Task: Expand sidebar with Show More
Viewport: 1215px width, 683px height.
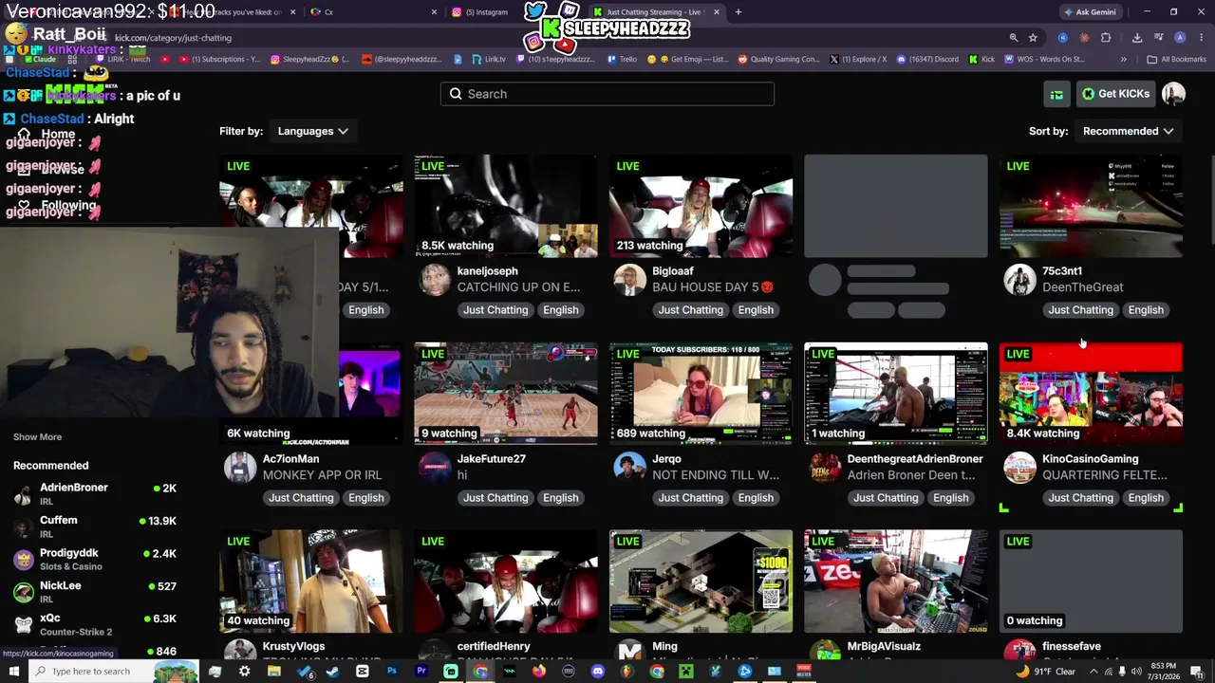Action: [38, 437]
